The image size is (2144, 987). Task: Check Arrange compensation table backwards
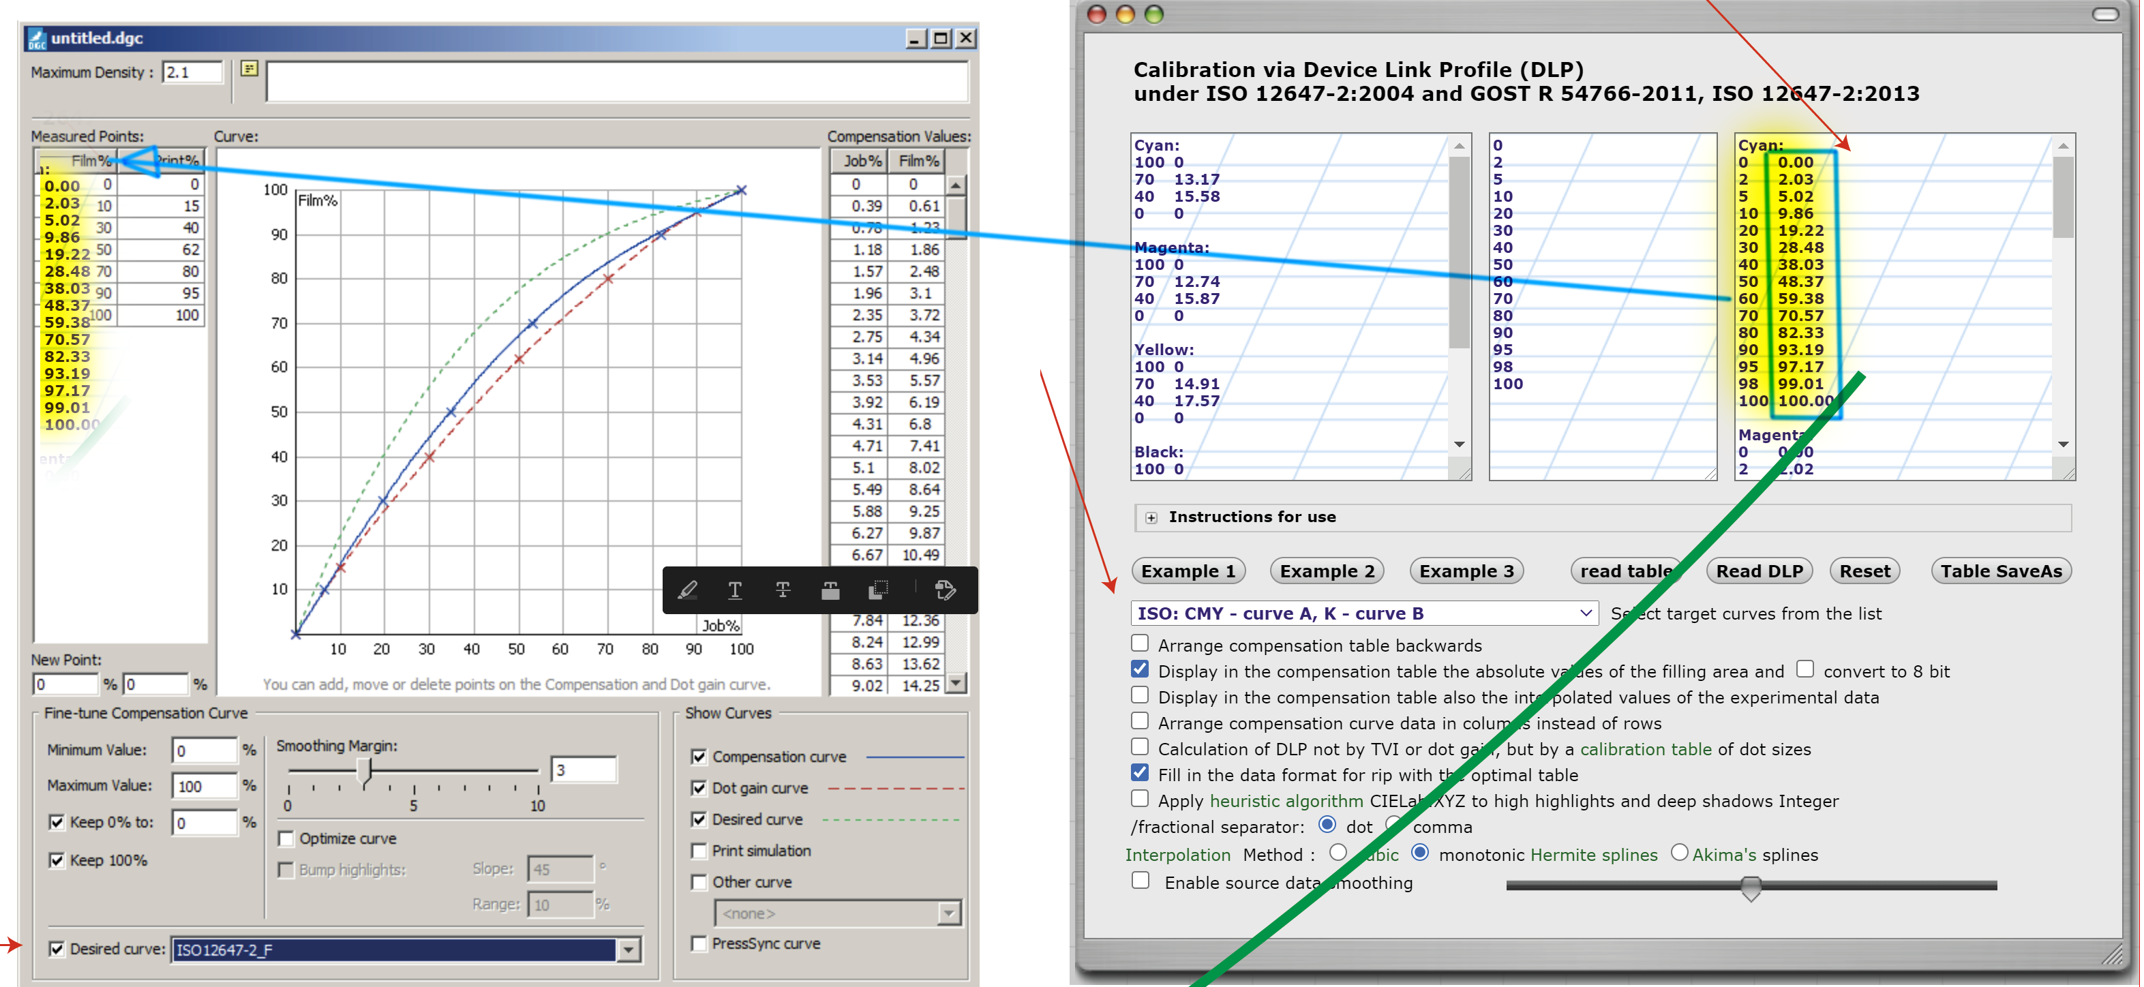coord(1139,643)
